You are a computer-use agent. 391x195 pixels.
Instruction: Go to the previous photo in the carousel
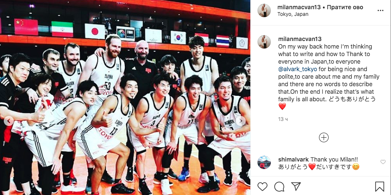tap(9, 121)
